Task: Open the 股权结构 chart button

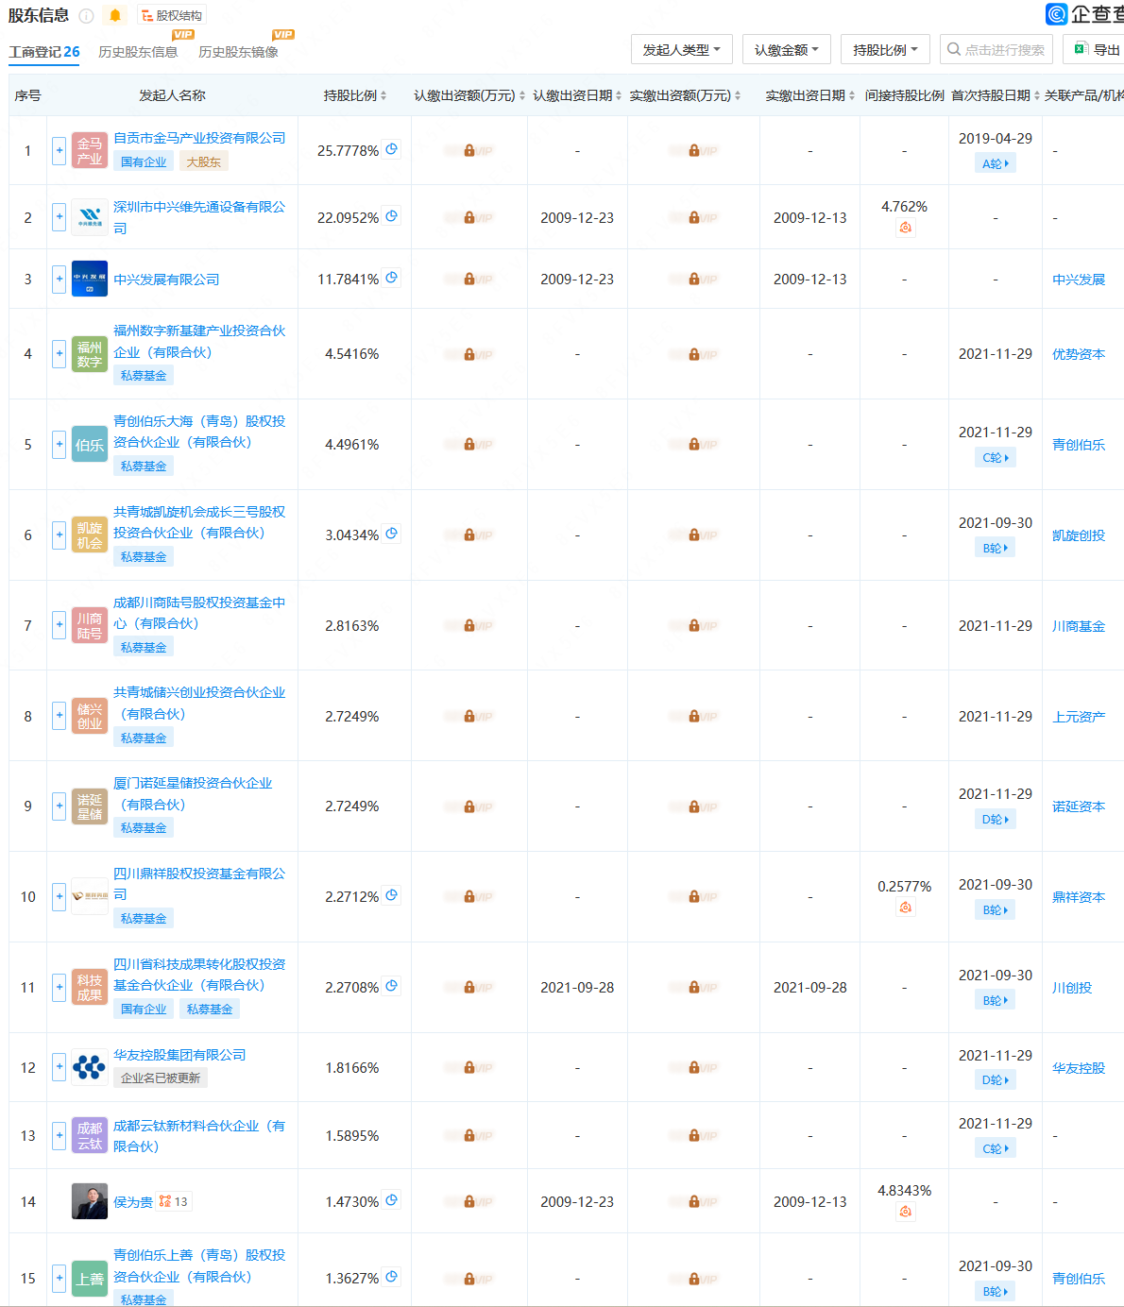Action: 172,15
